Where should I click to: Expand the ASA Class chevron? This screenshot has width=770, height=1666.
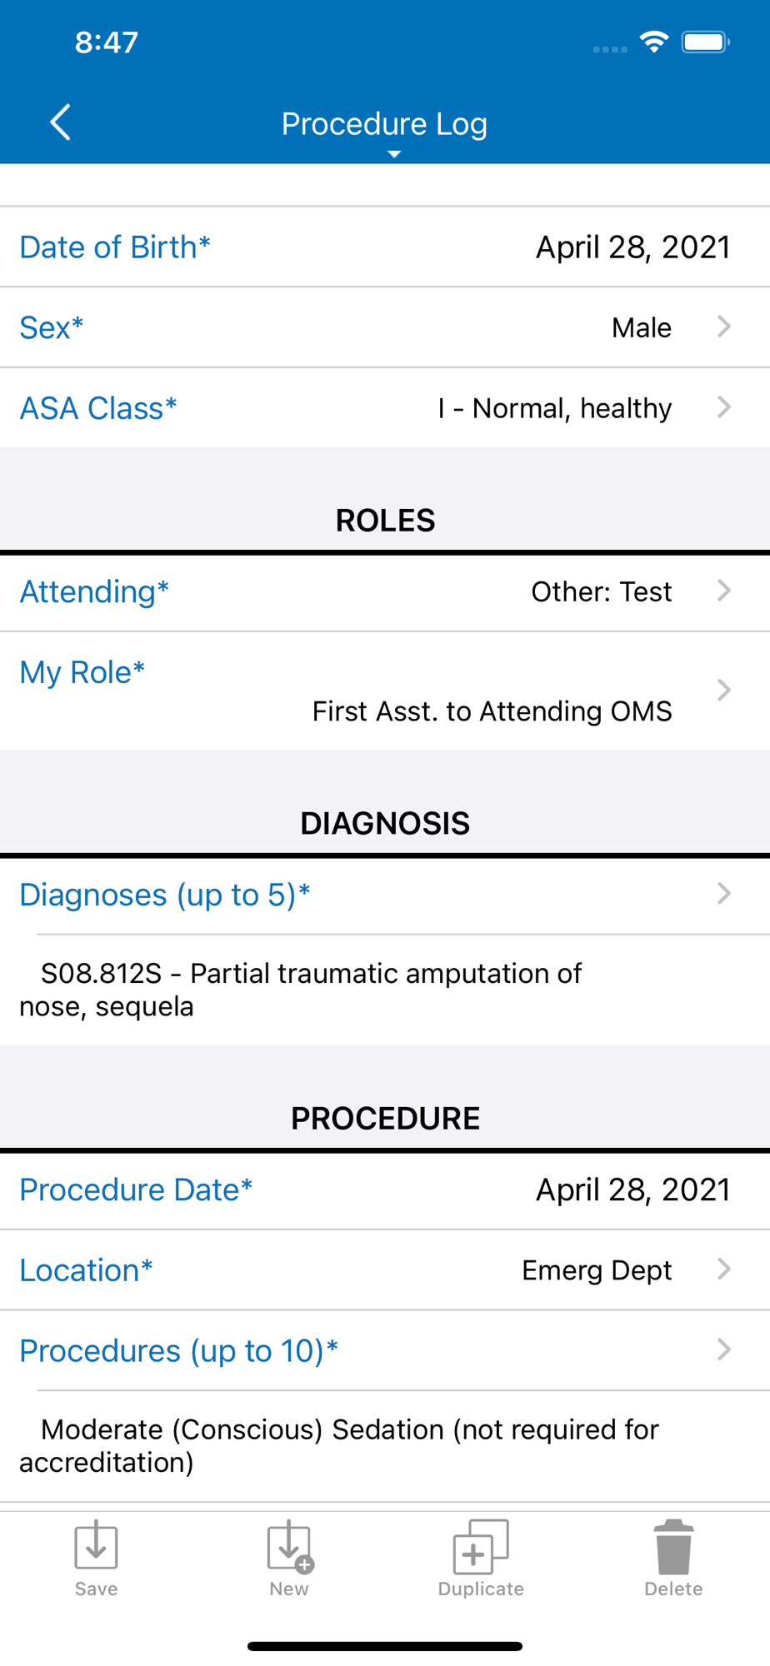723,407
